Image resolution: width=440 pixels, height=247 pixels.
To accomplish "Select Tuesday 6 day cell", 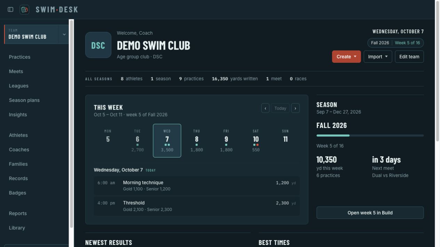I will point(137,140).
